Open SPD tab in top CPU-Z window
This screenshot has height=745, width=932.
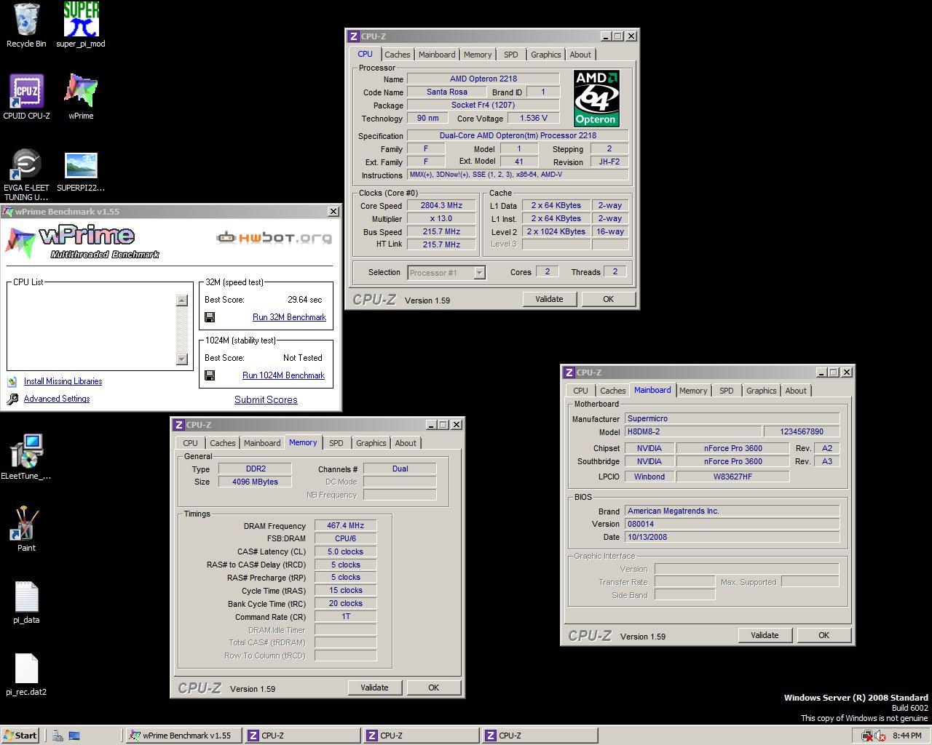tap(511, 55)
